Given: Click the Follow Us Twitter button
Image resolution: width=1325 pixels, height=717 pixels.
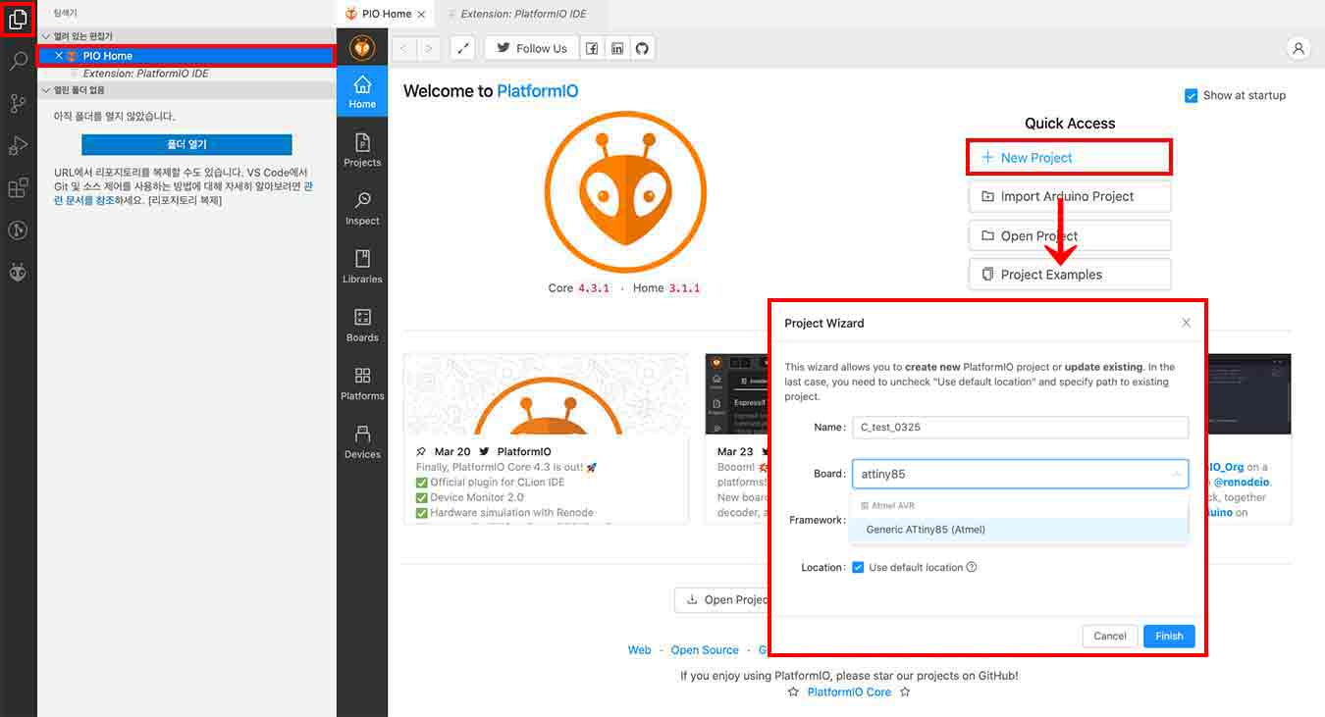Looking at the screenshot, I should pyautogui.click(x=531, y=48).
